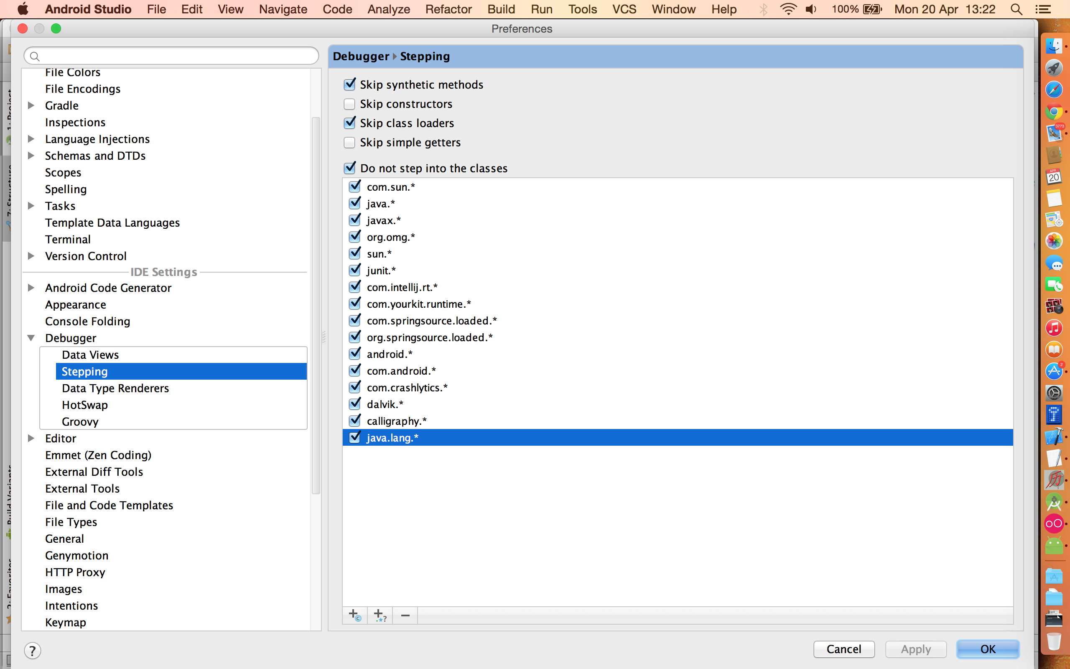This screenshot has height=669, width=1070.
Task: Expand the Android Code Generator node
Action: [x=31, y=288]
